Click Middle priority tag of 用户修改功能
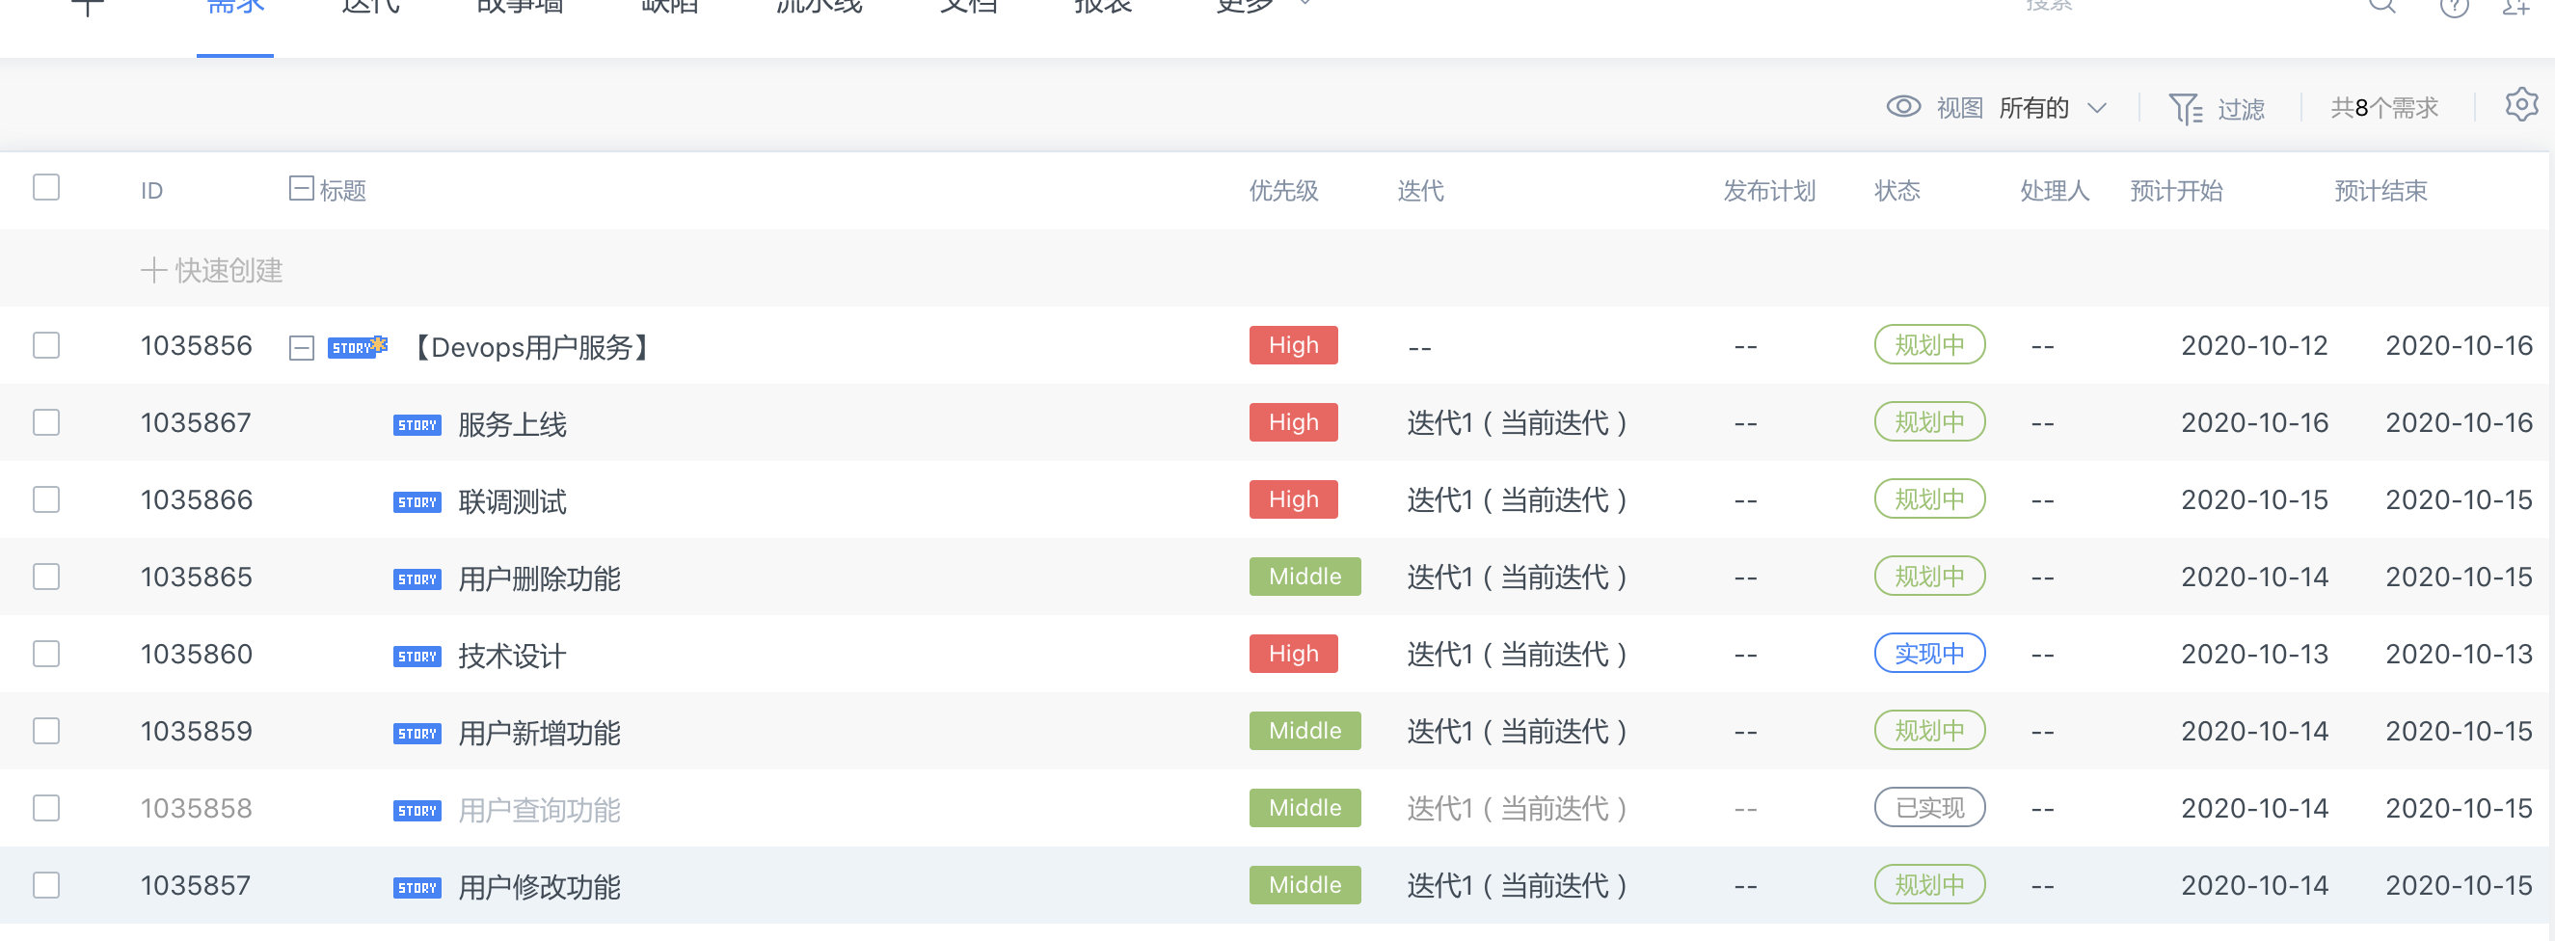The width and height of the screenshot is (2555, 941). [x=1305, y=885]
